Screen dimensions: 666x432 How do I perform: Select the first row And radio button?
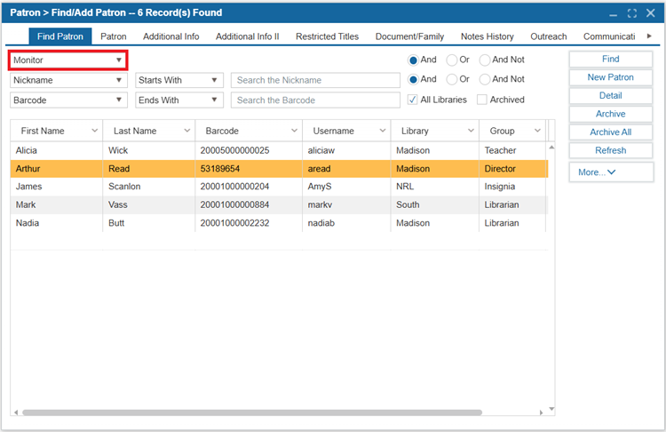[x=413, y=60]
